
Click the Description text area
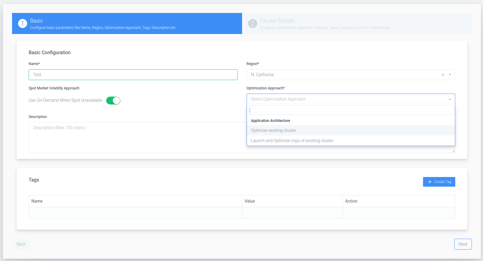[x=137, y=138]
